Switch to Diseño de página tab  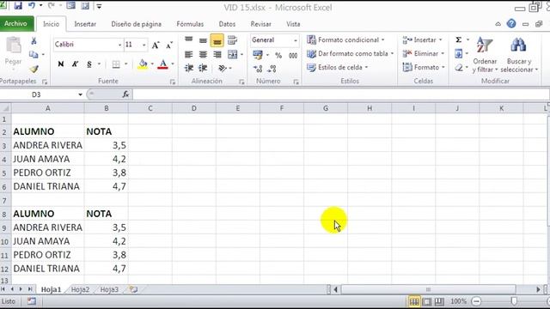pyautogui.click(x=136, y=24)
